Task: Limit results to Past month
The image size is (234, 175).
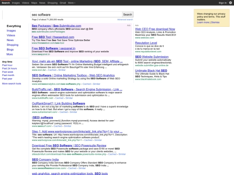Action: tap(8, 75)
